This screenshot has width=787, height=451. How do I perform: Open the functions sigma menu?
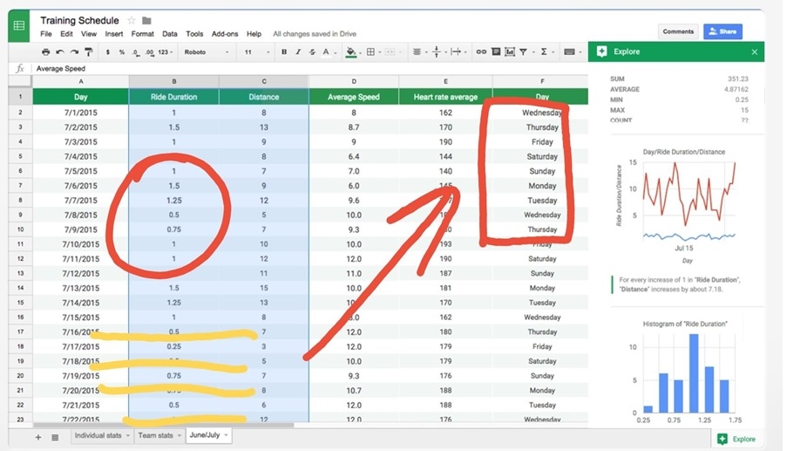click(545, 52)
